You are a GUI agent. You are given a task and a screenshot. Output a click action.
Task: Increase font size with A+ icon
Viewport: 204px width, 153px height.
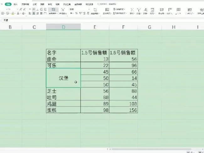(21, 9)
